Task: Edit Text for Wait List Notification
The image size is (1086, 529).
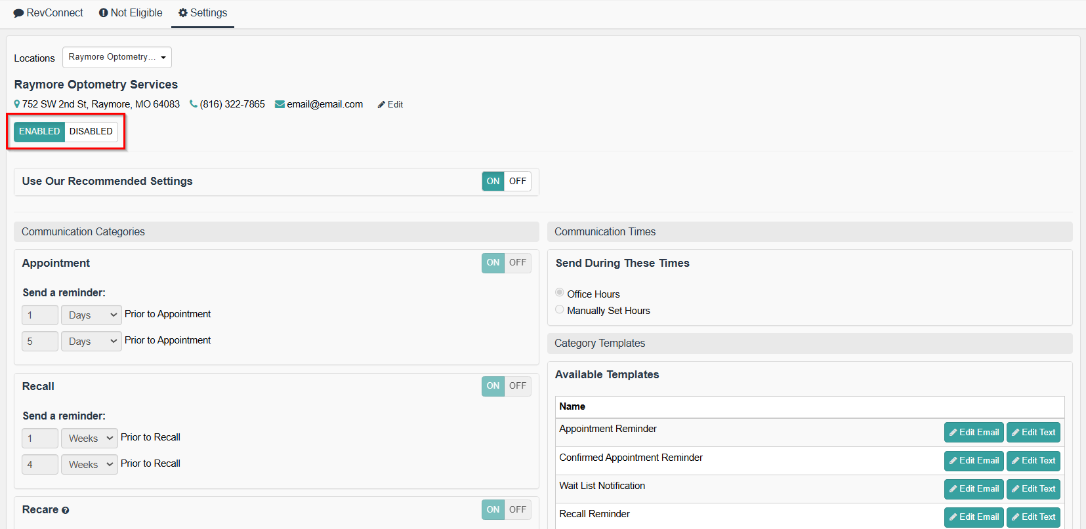Action: (1034, 489)
